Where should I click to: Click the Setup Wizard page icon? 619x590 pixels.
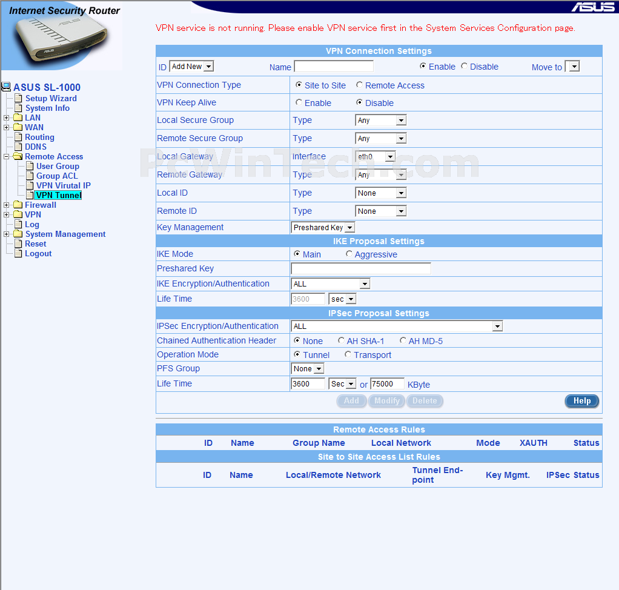point(18,98)
